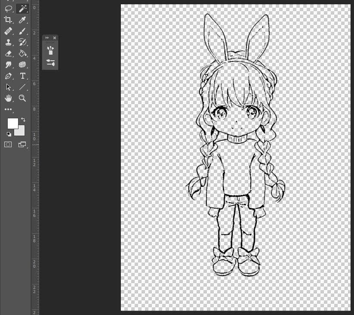Click the white foreground color swatch
This screenshot has height=315, width=354.
click(12, 124)
